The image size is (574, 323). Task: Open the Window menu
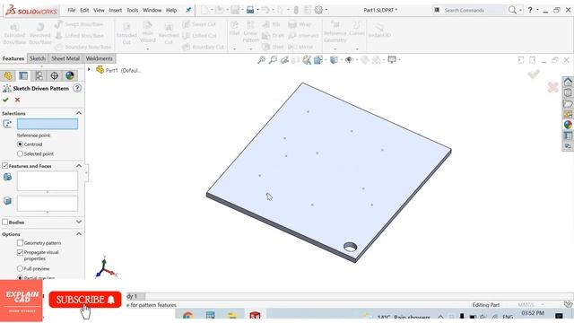(152, 10)
